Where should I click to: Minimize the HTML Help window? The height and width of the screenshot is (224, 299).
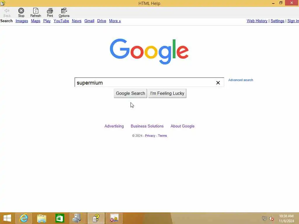[x=273, y=3]
